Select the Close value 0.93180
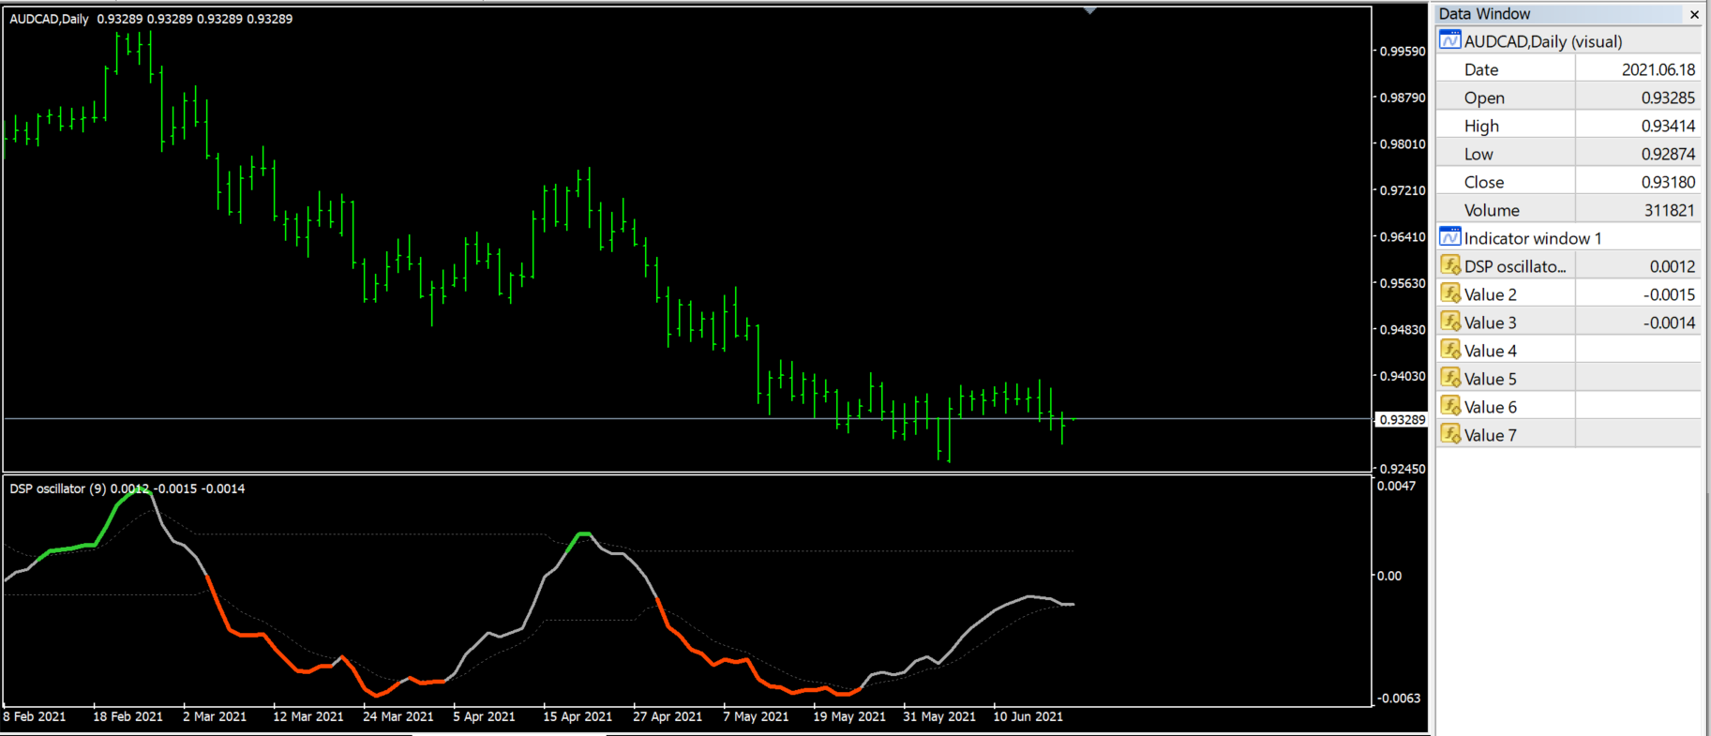1711x736 pixels. click(x=1668, y=182)
